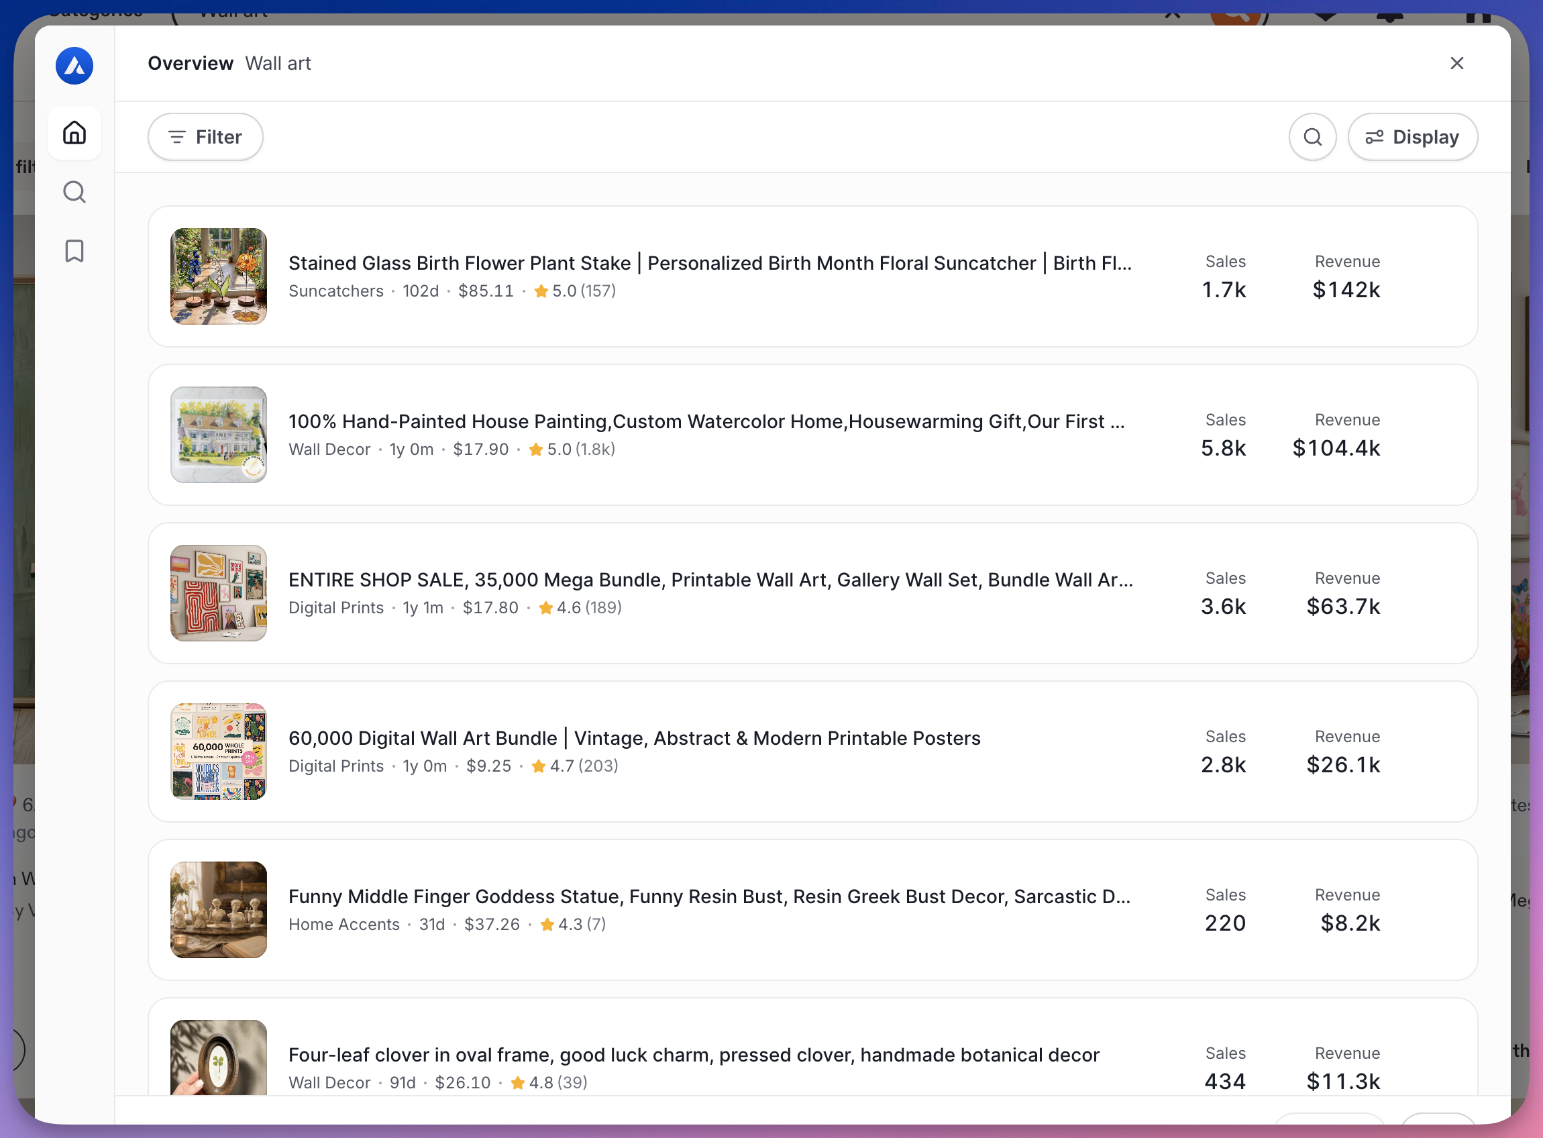Click Four-leaf clover in oval frame title
This screenshot has width=1543, height=1138.
point(694,1055)
